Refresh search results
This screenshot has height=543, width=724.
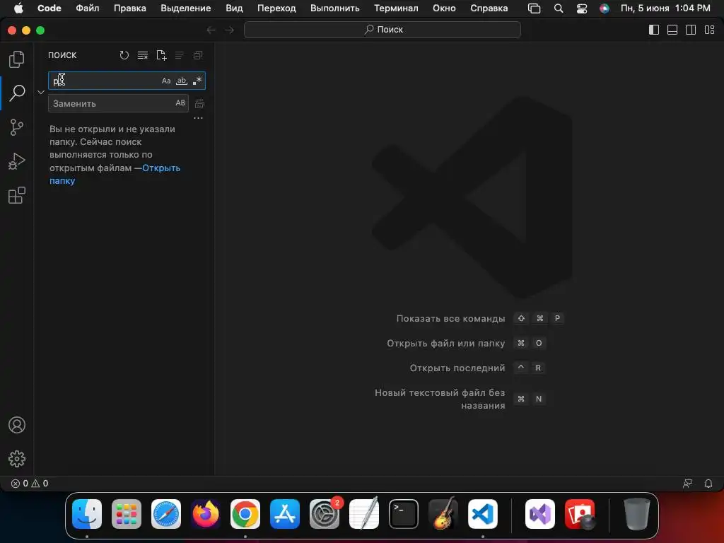(x=124, y=55)
